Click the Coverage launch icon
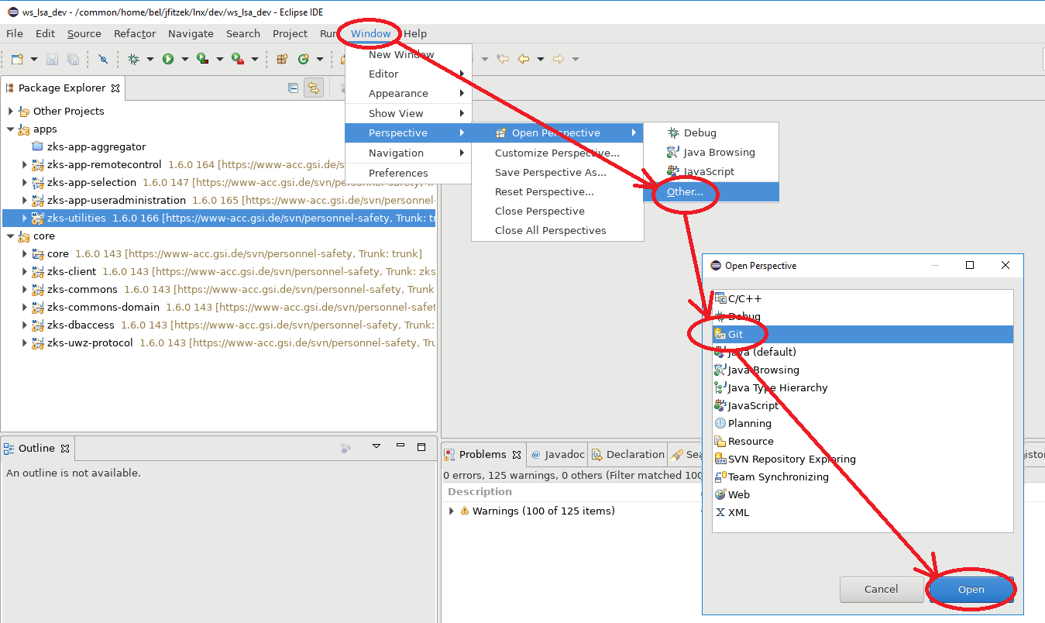 pos(202,59)
